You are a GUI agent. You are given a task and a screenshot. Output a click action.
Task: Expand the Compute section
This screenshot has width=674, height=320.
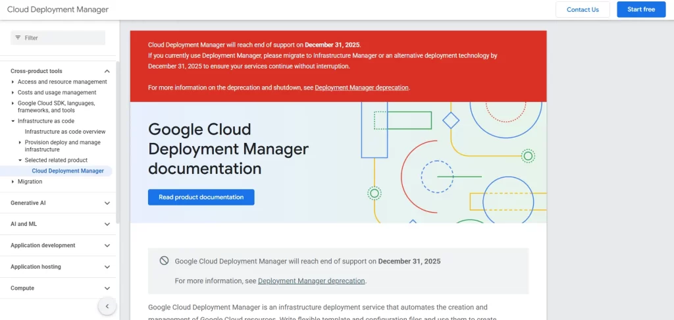click(x=107, y=288)
